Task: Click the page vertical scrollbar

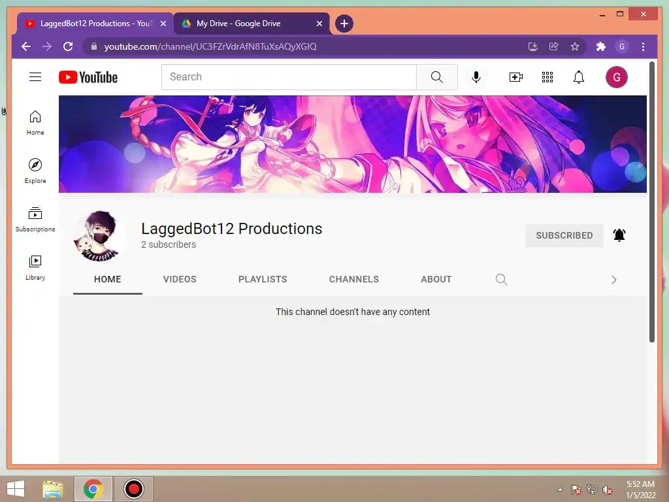Action: pyautogui.click(x=651, y=202)
